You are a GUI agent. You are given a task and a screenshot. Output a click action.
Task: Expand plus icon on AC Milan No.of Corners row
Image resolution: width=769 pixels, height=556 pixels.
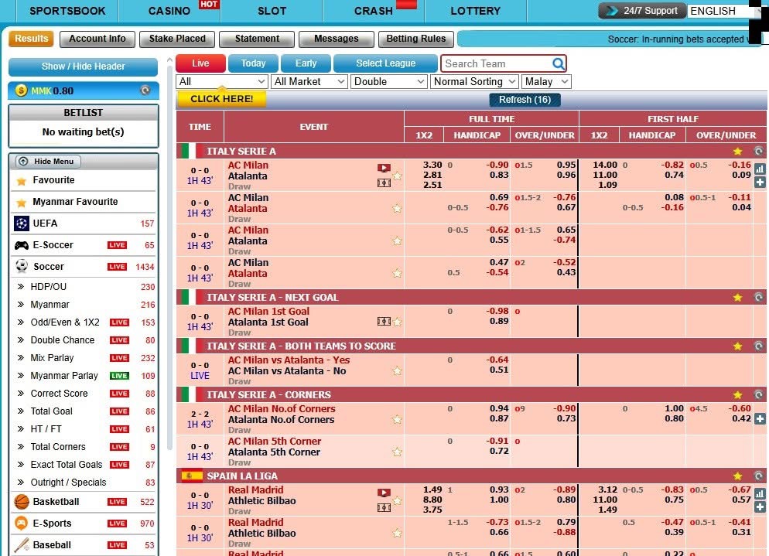coord(760,418)
